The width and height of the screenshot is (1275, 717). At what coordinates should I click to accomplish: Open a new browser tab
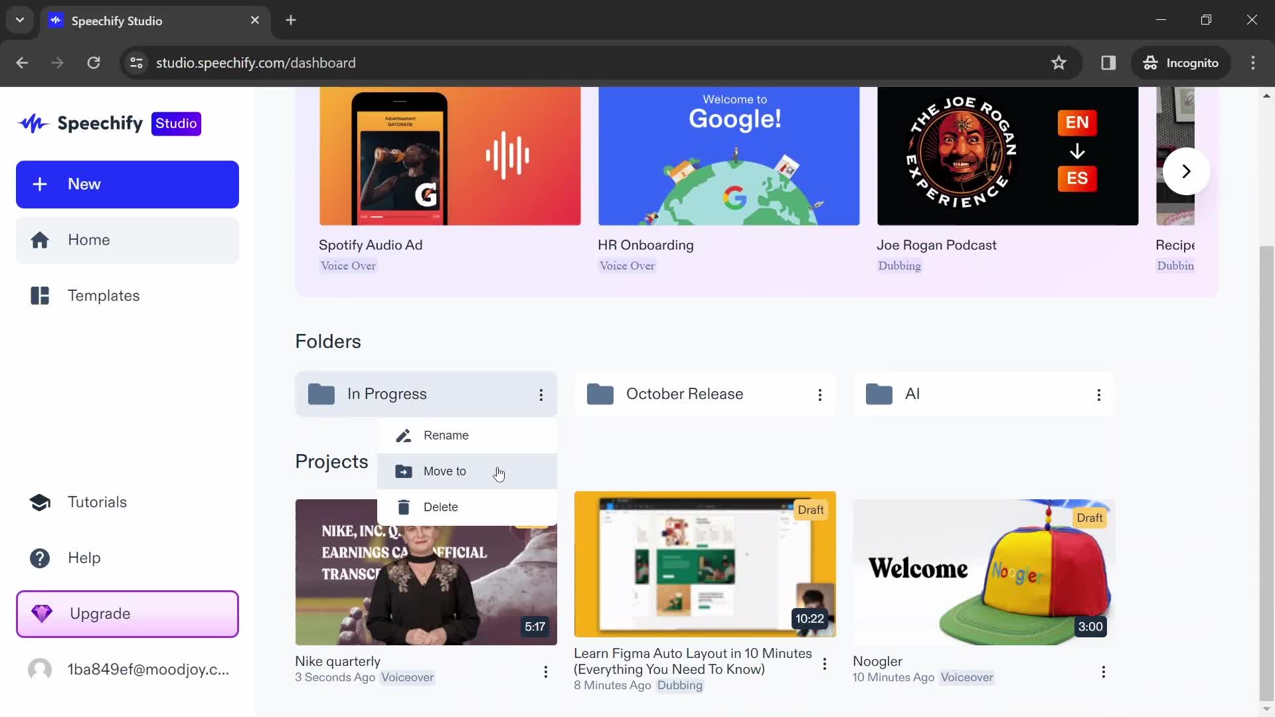pos(291,20)
